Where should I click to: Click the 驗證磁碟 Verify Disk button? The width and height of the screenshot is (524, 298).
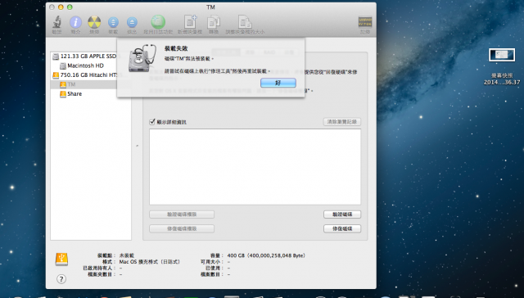(x=342, y=214)
